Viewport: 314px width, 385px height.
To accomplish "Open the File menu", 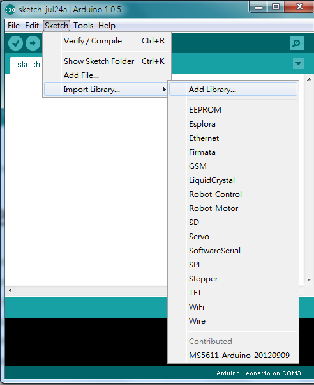I will [14, 26].
